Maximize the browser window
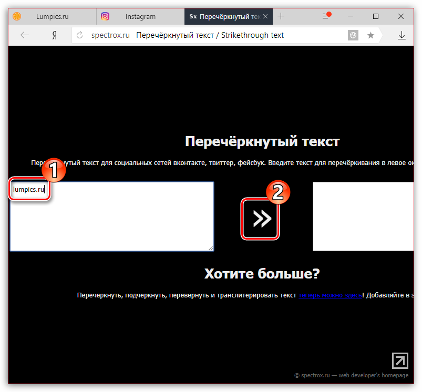 [x=376, y=16]
